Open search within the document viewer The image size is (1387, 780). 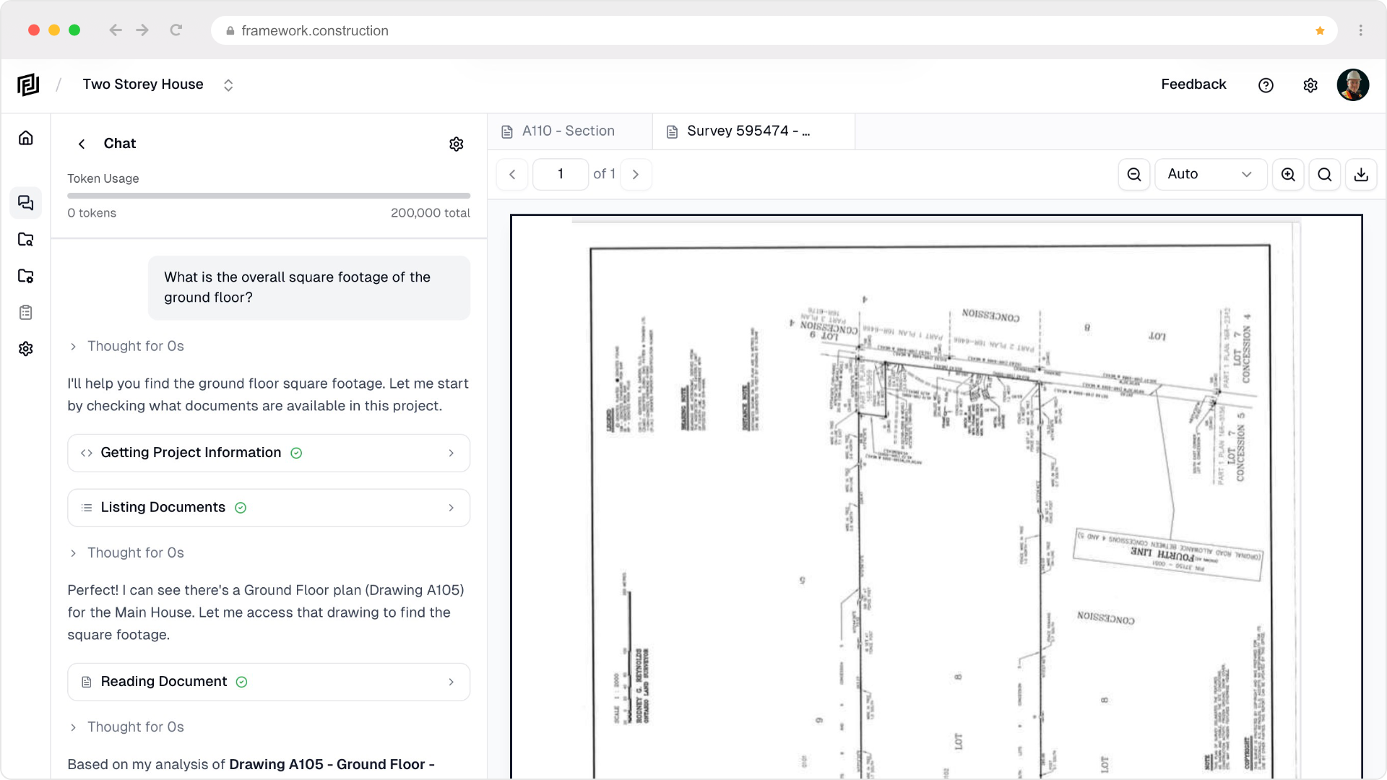tap(1324, 174)
